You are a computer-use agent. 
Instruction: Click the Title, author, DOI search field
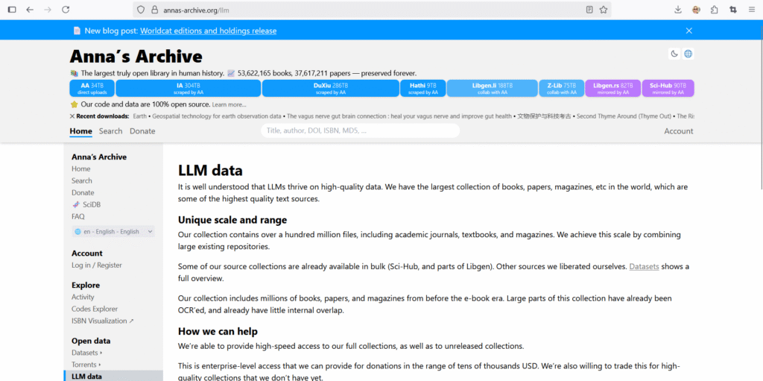pyautogui.click(x=360, y=130)
